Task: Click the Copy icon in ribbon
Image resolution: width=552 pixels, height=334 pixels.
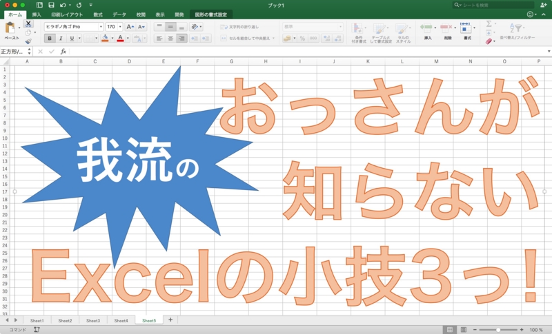Action: pyautogui.click(x=28, y=32)
